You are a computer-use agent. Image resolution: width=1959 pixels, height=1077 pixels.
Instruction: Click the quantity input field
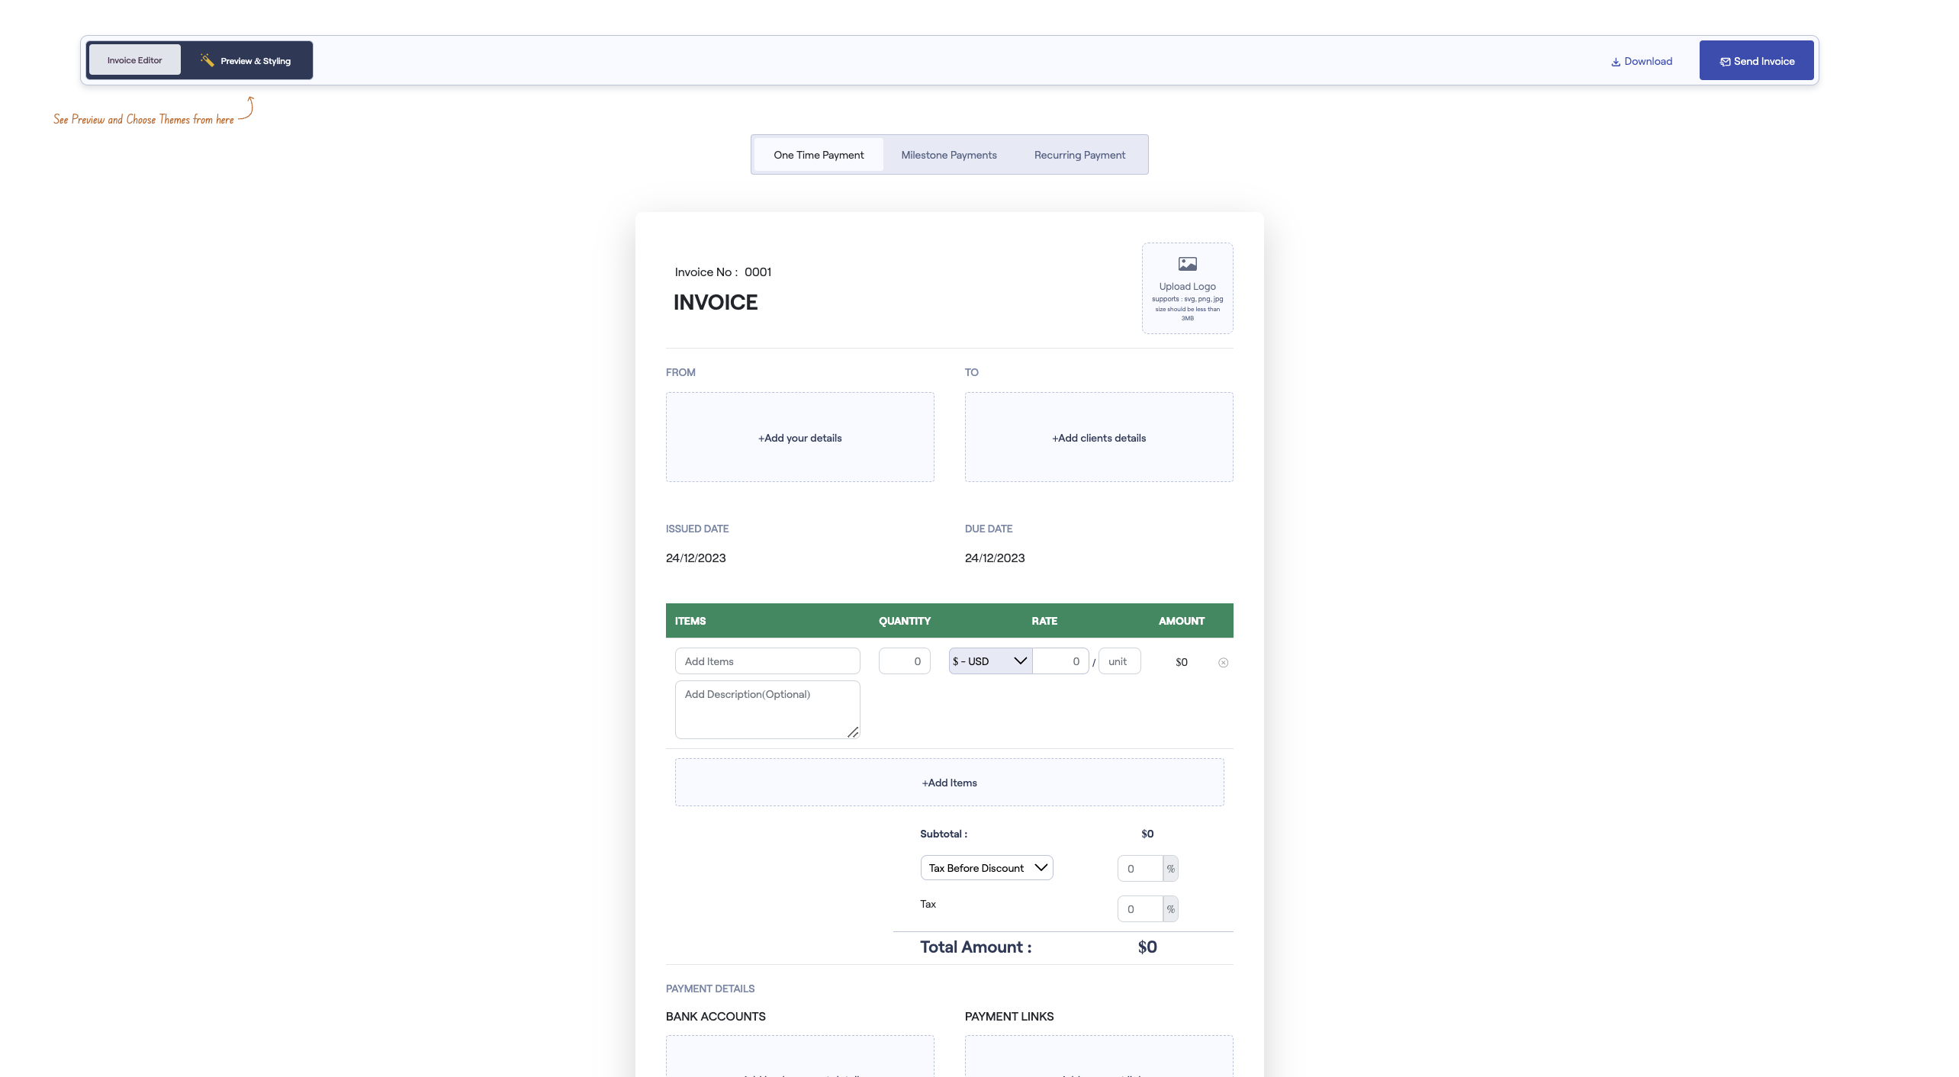pyautogui.click(x=903, y=661)
